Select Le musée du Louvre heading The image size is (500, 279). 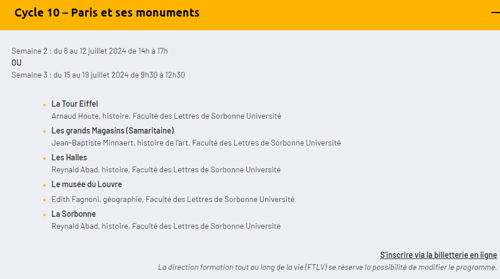[87, 184]
